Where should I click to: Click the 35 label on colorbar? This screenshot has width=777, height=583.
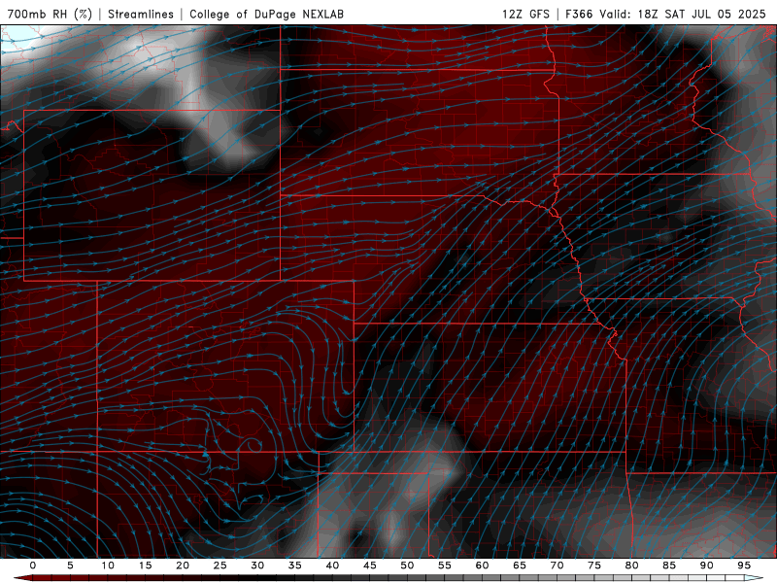pyautogui.click(x=295, y=566)
